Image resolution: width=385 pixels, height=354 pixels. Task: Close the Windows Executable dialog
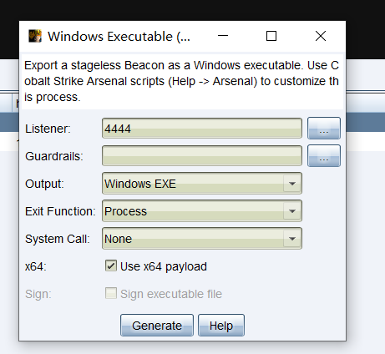tap(321, 36)
